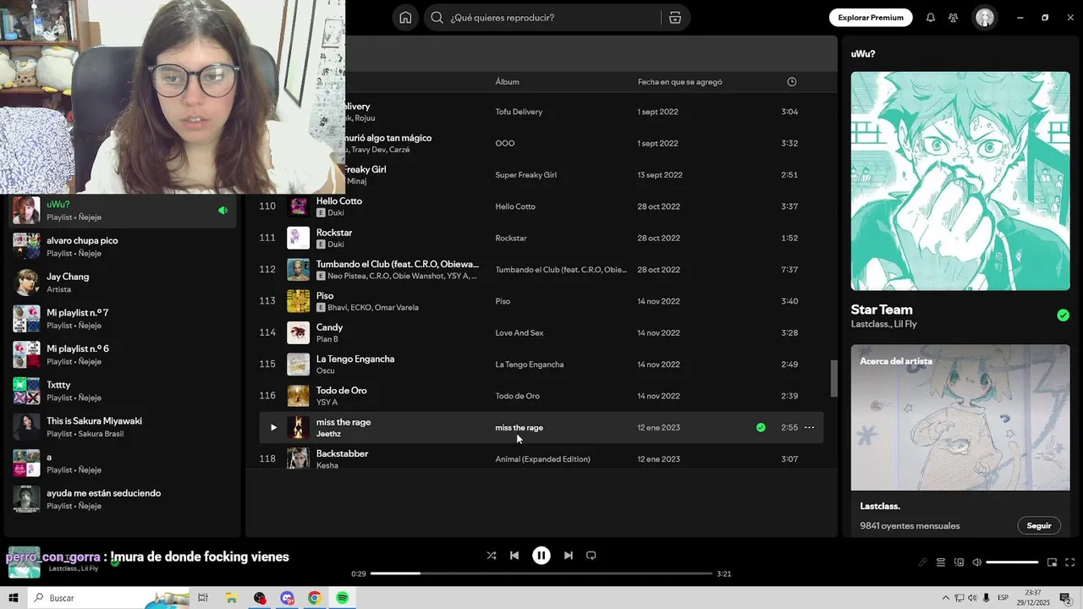Viewport: 1083px width, 609px height.
Task: Open the Star Team album cover
Action: click(960, 181)
